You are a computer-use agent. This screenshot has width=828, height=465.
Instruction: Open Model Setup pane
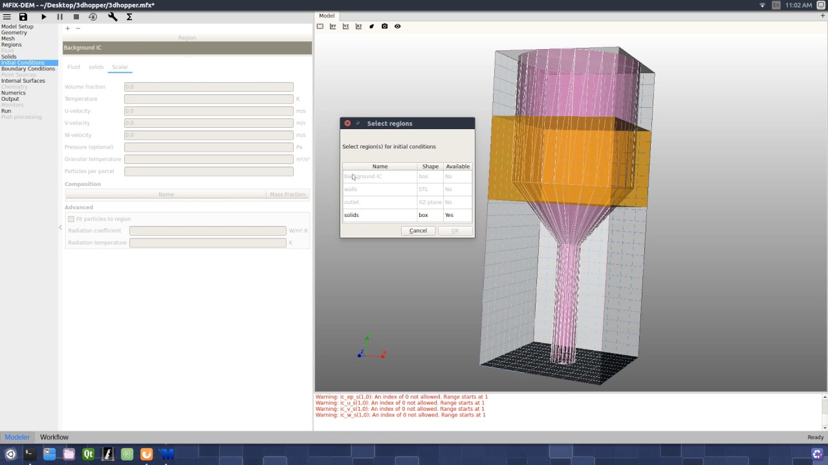pos(17,26)
